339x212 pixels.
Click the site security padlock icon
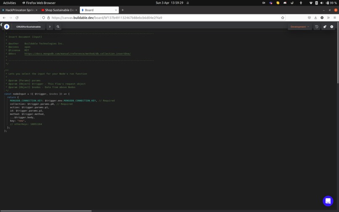48,18
